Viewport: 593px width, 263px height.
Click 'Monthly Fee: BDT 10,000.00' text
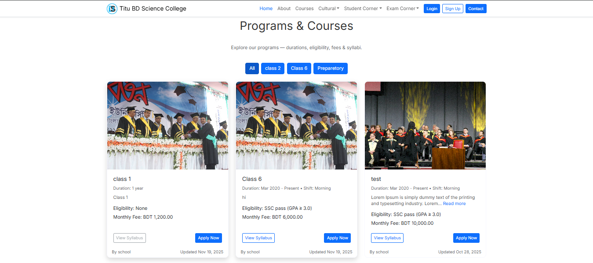[402, 223]
